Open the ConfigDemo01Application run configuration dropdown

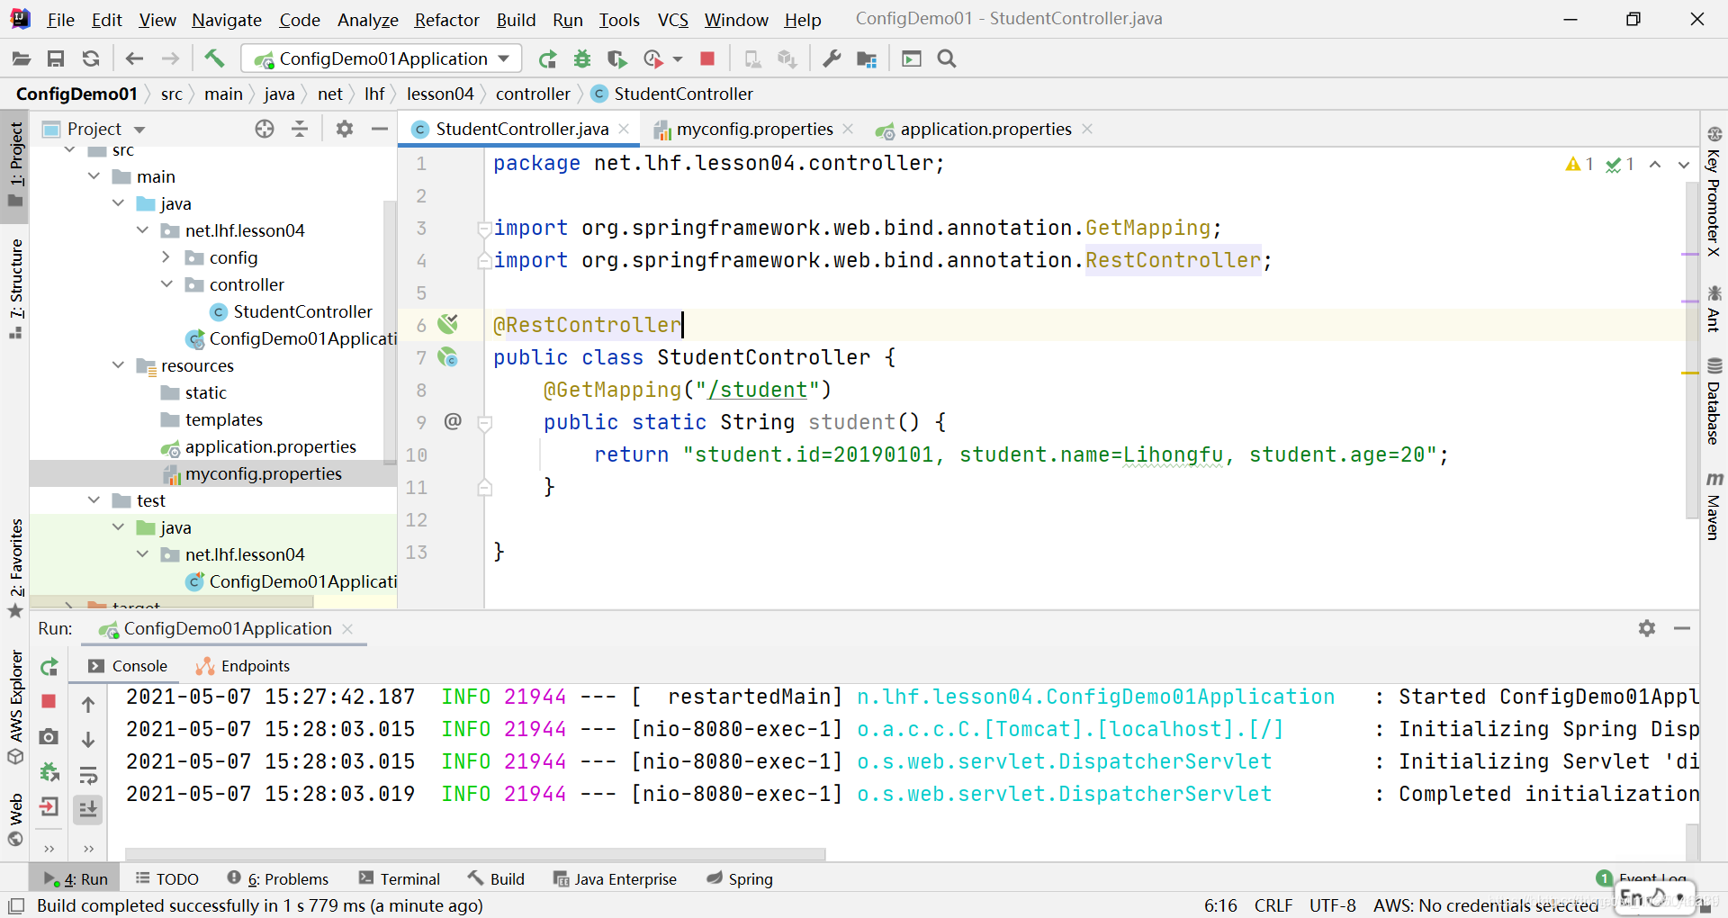(382, 59)
